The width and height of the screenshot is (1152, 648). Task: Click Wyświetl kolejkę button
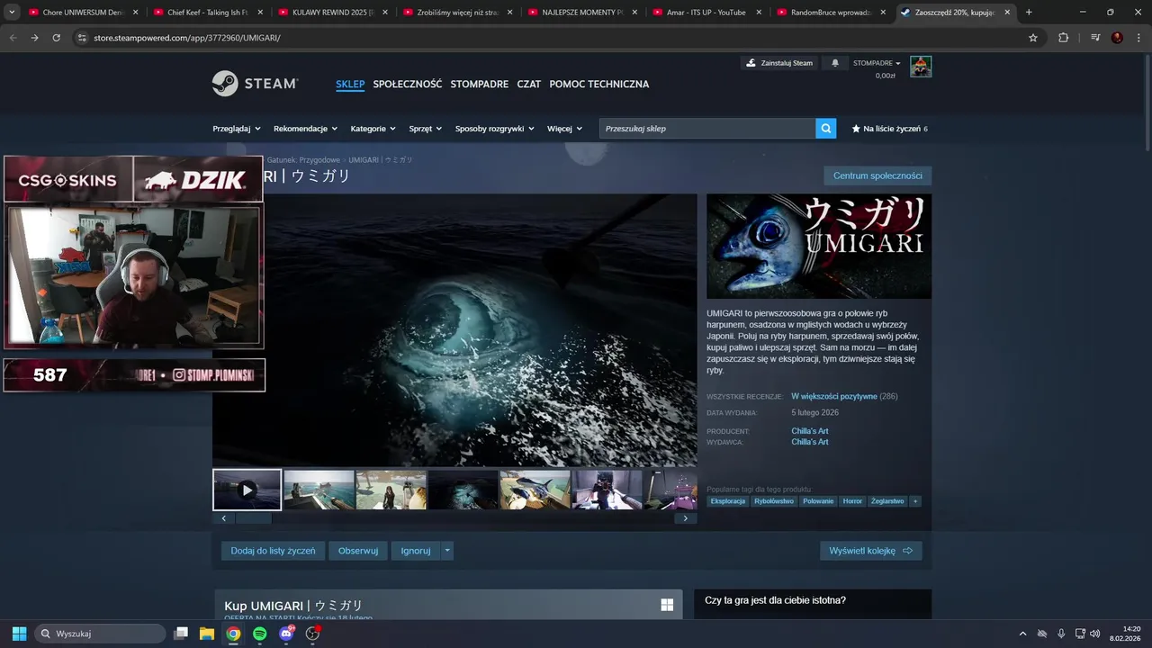[871, 551]
